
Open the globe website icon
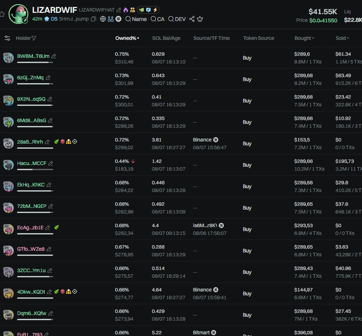pyautogui.click(x=103, y=19)
